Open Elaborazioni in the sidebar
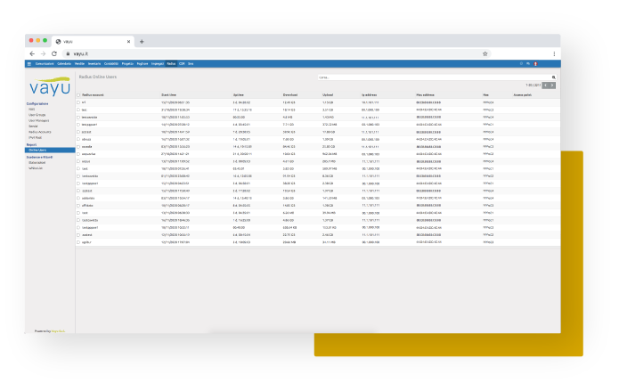 (x=37, y=163)
